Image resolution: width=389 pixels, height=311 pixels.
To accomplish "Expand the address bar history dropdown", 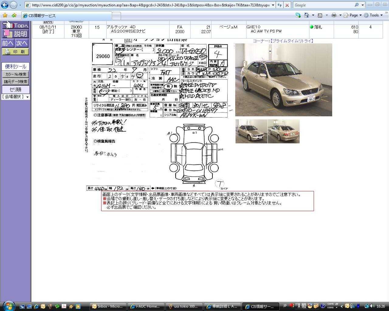I will click(273, 5).
